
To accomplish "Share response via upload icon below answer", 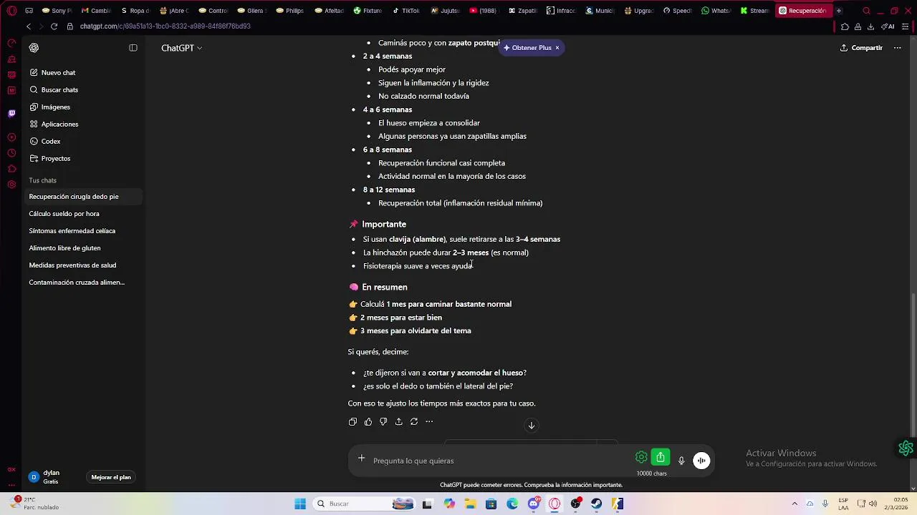I will pyautogui.click(x=399, y=422).
